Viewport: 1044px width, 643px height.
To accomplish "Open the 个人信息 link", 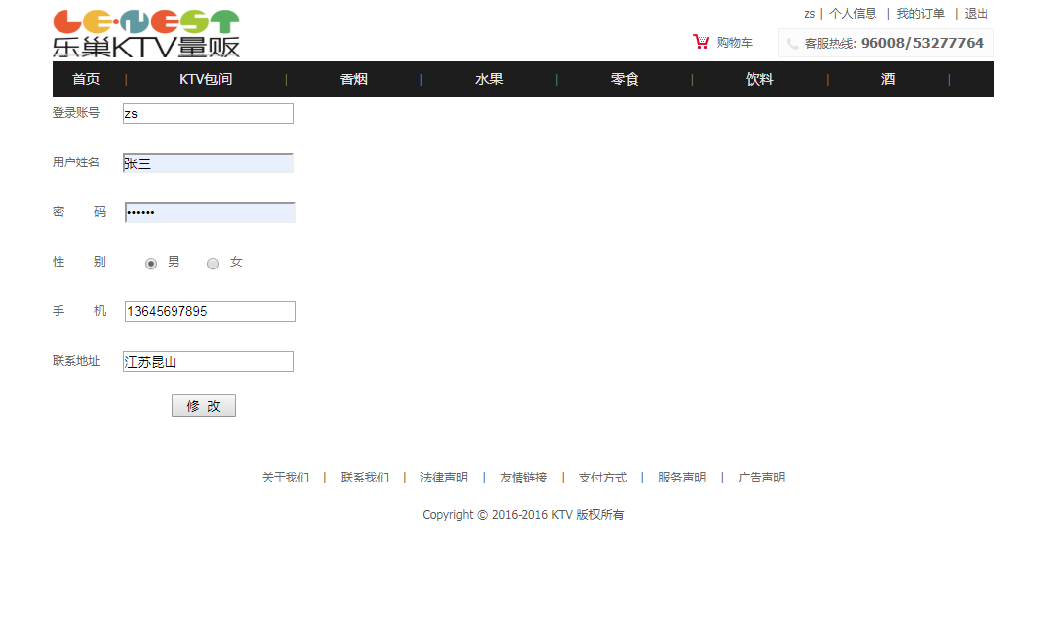I will [853, 13].
